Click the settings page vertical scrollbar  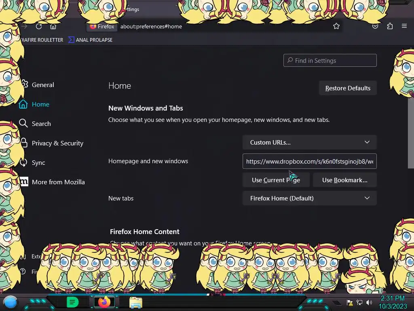[x=411, y=132]
